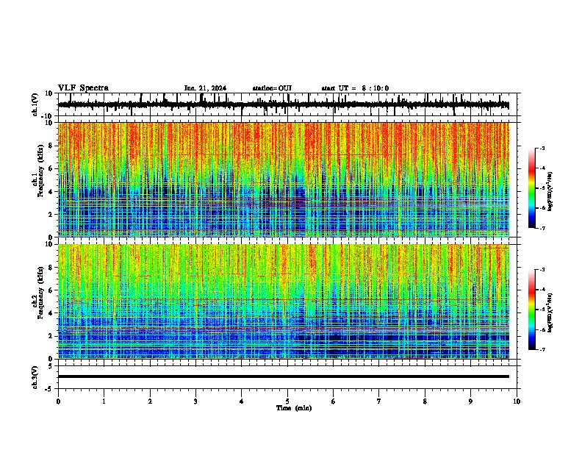Screen dimensions: 582x450
Task: Click the "8" kHz tick on ch.1 spectrogram axis
Action: (x=51, y=146)
